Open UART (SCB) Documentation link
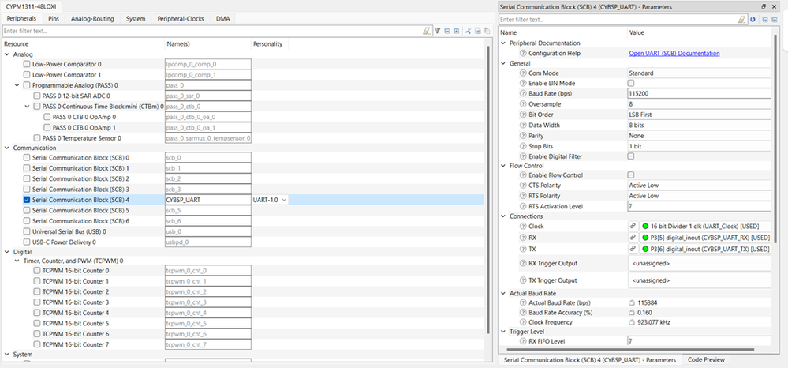 (674, 53)
